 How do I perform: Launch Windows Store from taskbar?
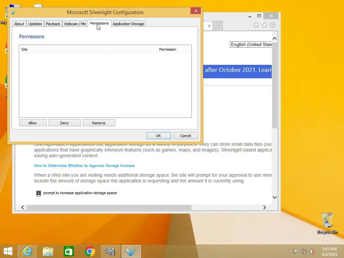pos(69,251)
